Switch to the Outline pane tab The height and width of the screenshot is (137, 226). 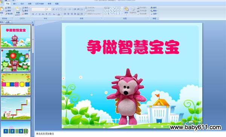coord(8,22)
